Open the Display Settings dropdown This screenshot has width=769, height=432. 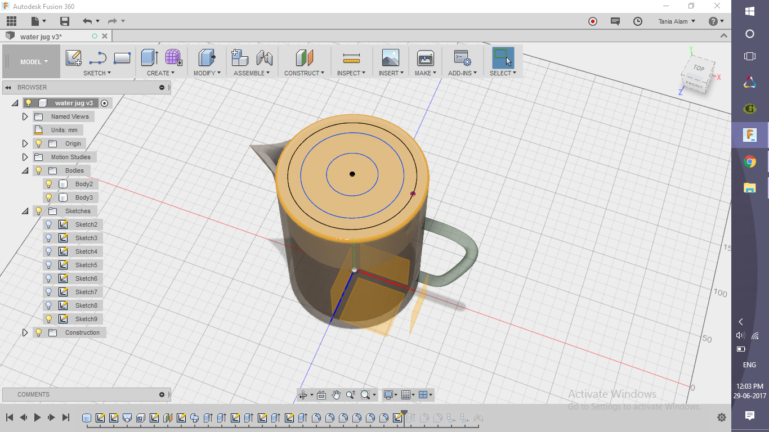point(390,395)
